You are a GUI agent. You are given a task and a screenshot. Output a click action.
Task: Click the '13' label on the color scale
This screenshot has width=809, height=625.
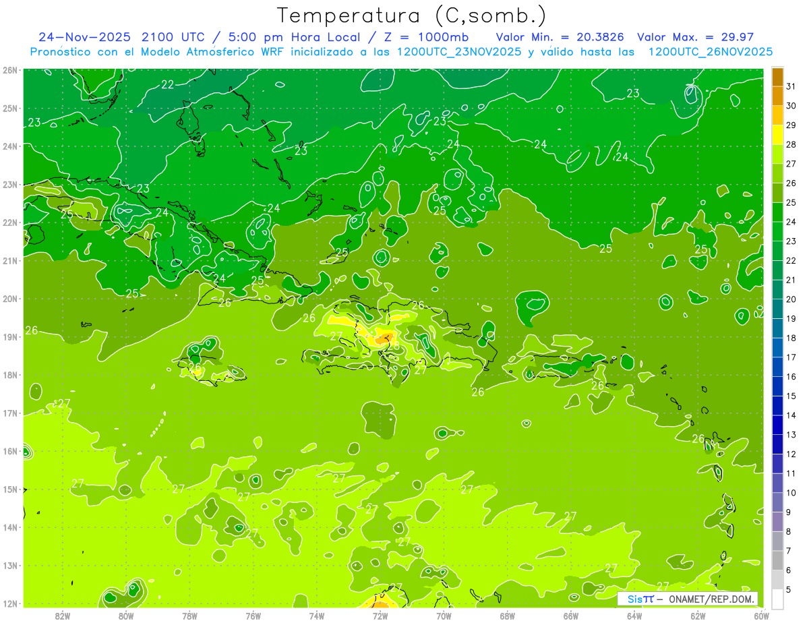coord(791,435)
